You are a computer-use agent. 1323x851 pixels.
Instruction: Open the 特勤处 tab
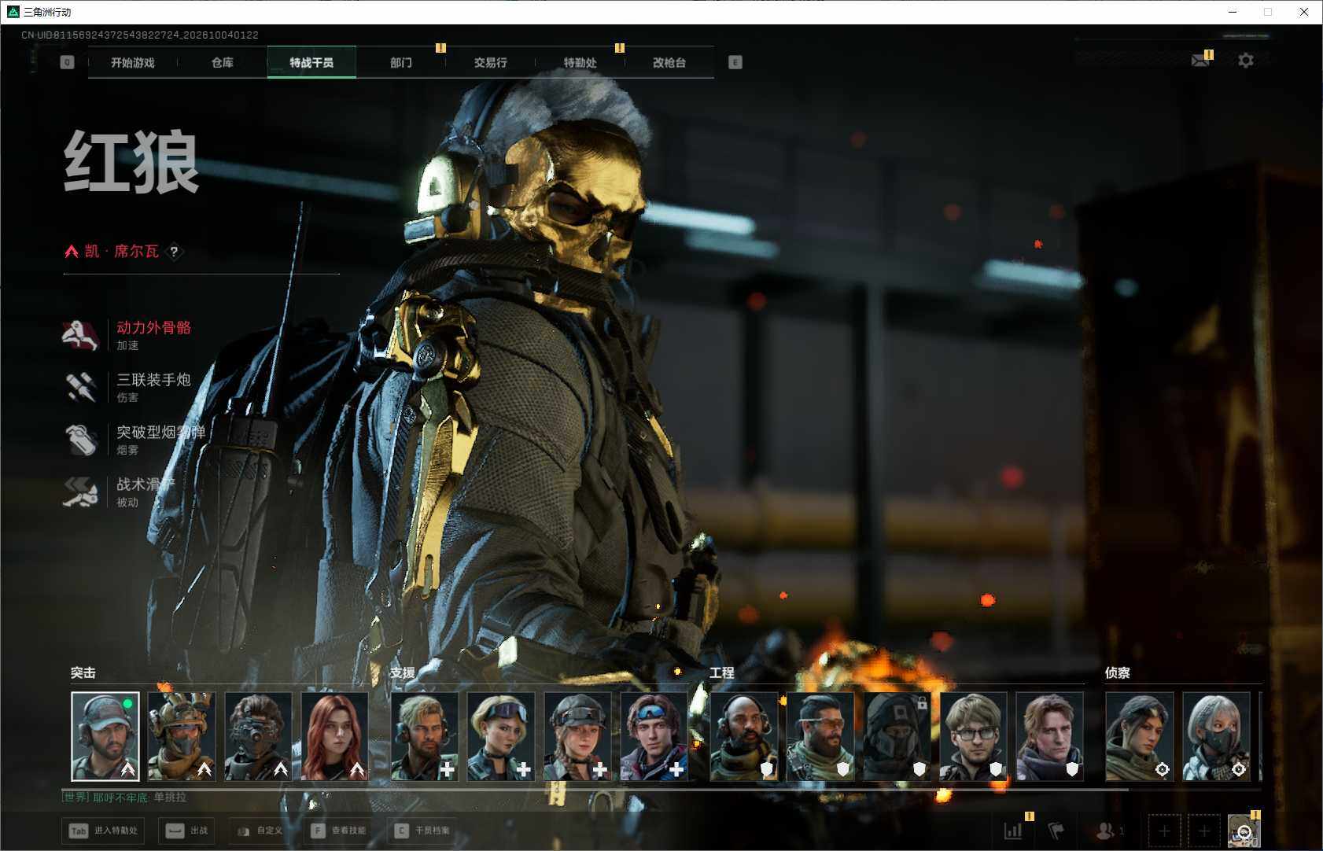[x=580, y=62]
